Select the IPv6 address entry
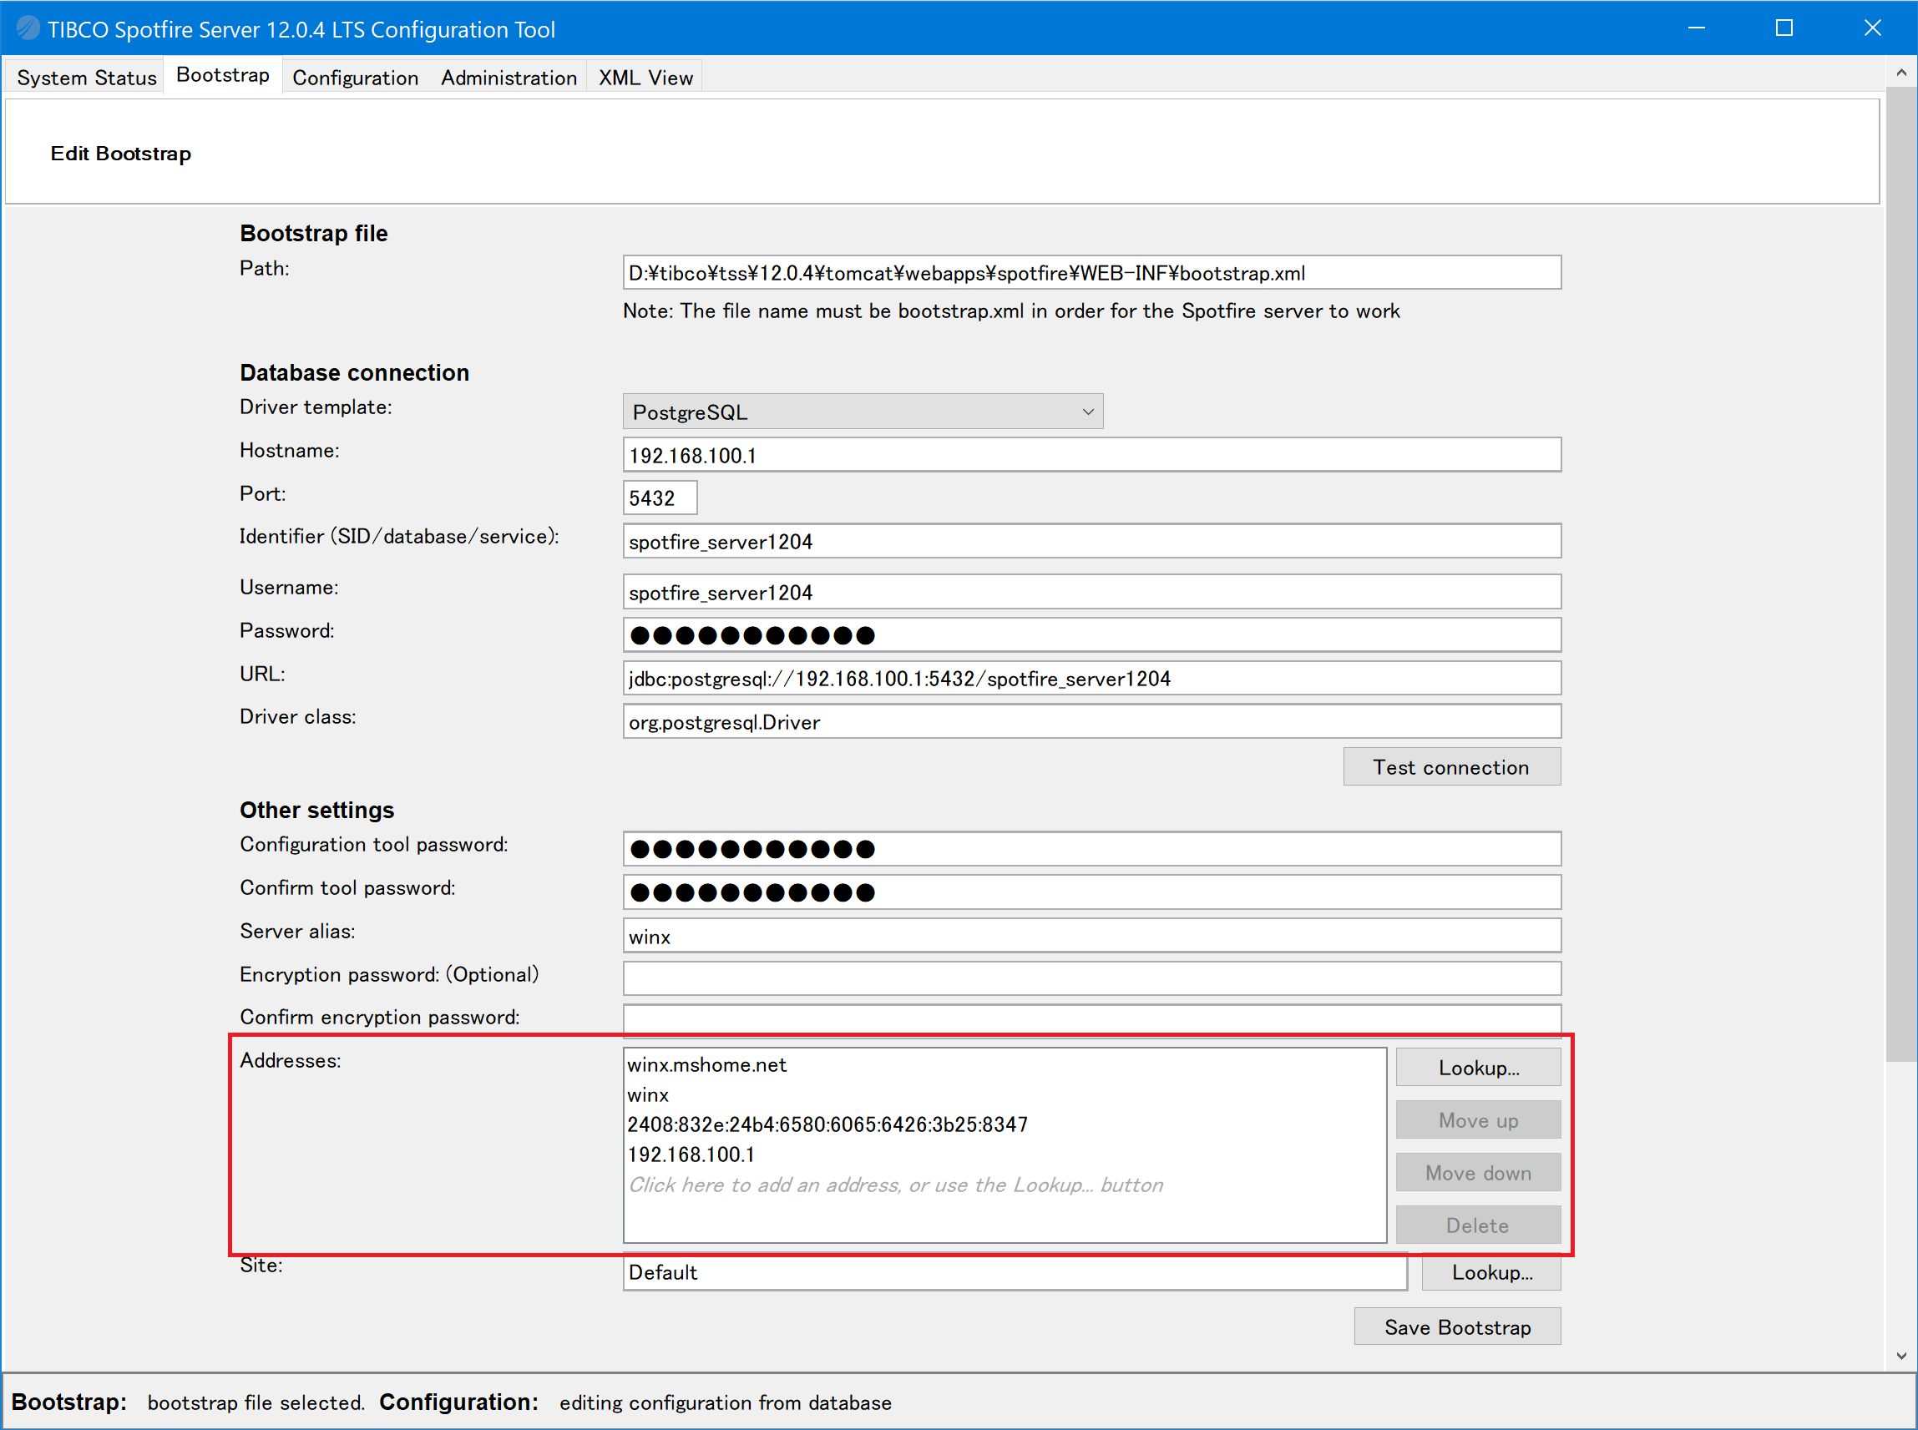1918x1430 pixels. 1005,1124
